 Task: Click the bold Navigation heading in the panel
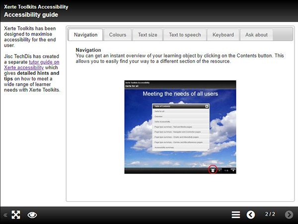(88, 50)
